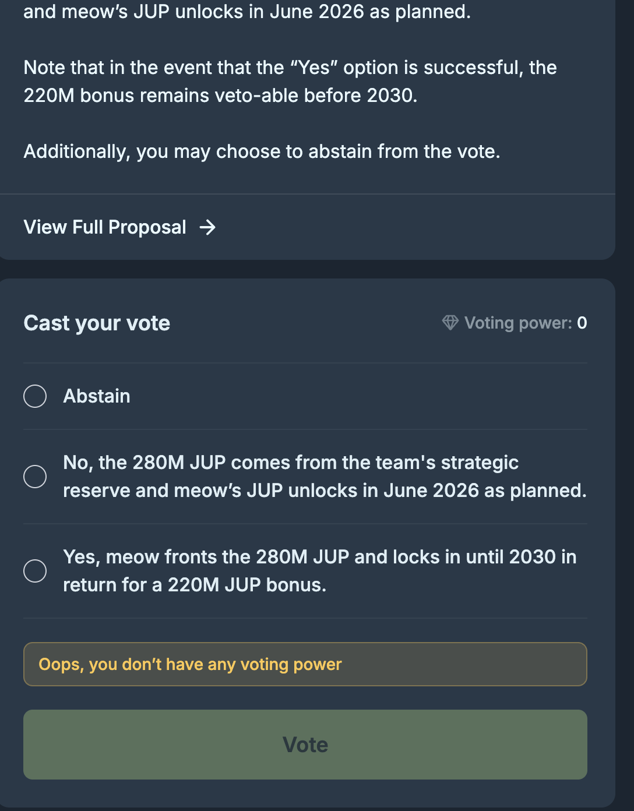Click the 'JUP unlocks in June 2026' line at top
The image size is (634, 811).
click(x=246, y=12)
